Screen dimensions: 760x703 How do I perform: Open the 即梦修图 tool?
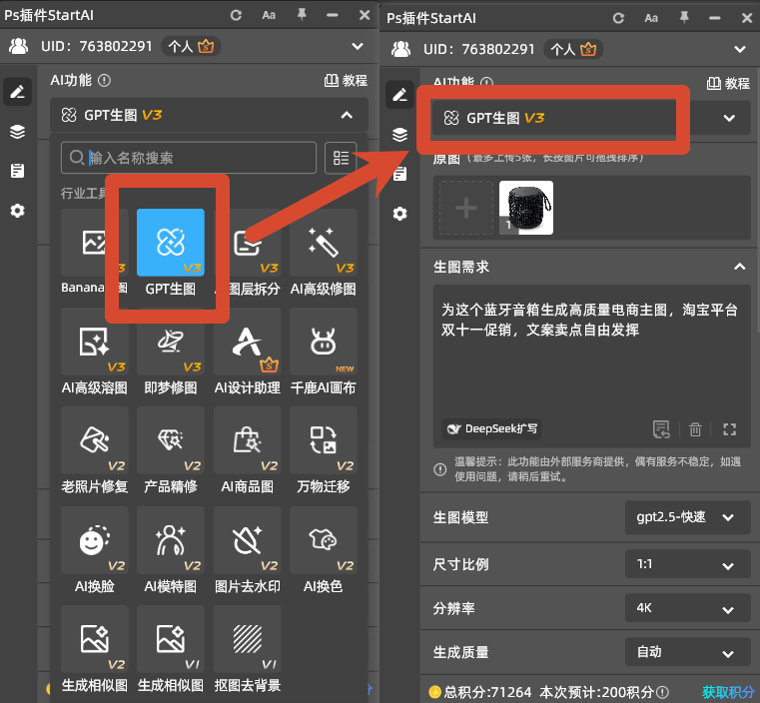[170, 342]
